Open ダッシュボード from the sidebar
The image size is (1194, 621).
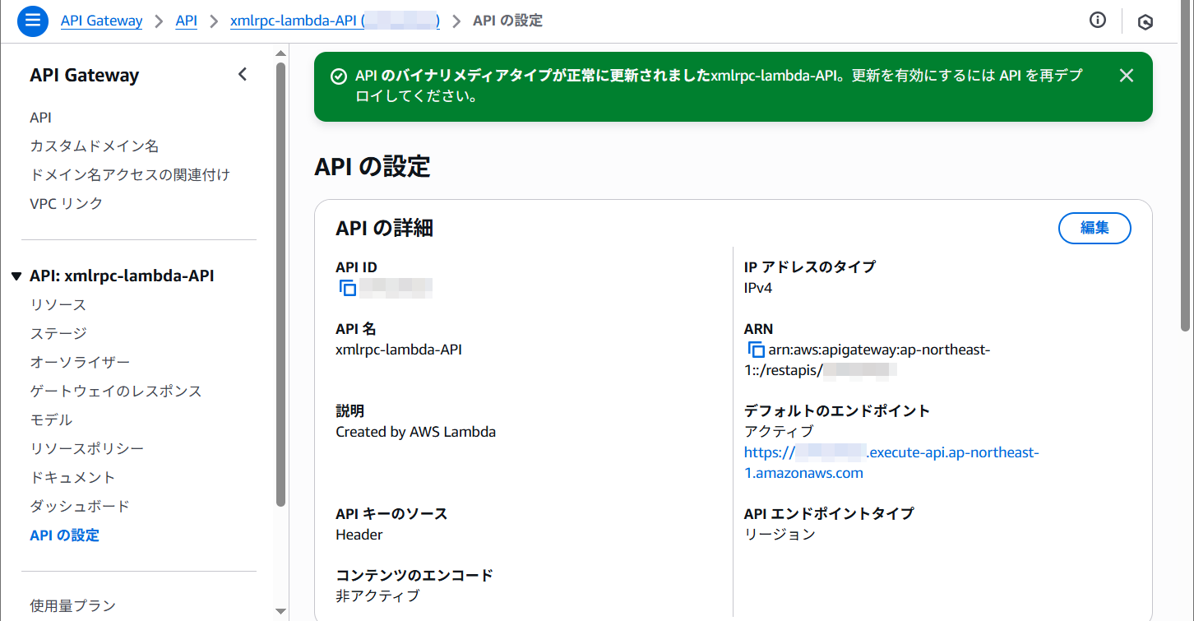click(x=80, y=506)
